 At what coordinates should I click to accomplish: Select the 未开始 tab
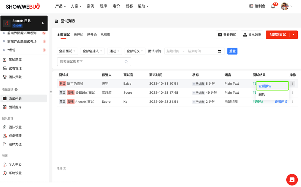tap(79, 34)
